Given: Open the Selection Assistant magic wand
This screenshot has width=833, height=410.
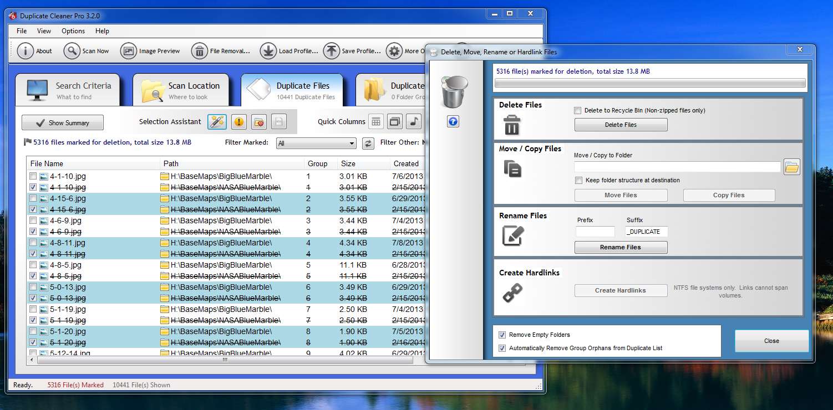Looking at the screenshot, I should click(217, 122).
